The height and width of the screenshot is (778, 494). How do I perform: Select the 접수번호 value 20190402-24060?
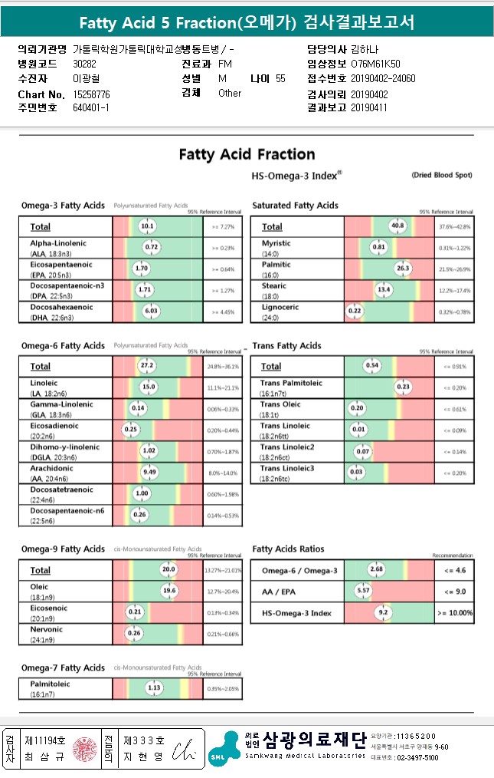click(x=383, y=79)
